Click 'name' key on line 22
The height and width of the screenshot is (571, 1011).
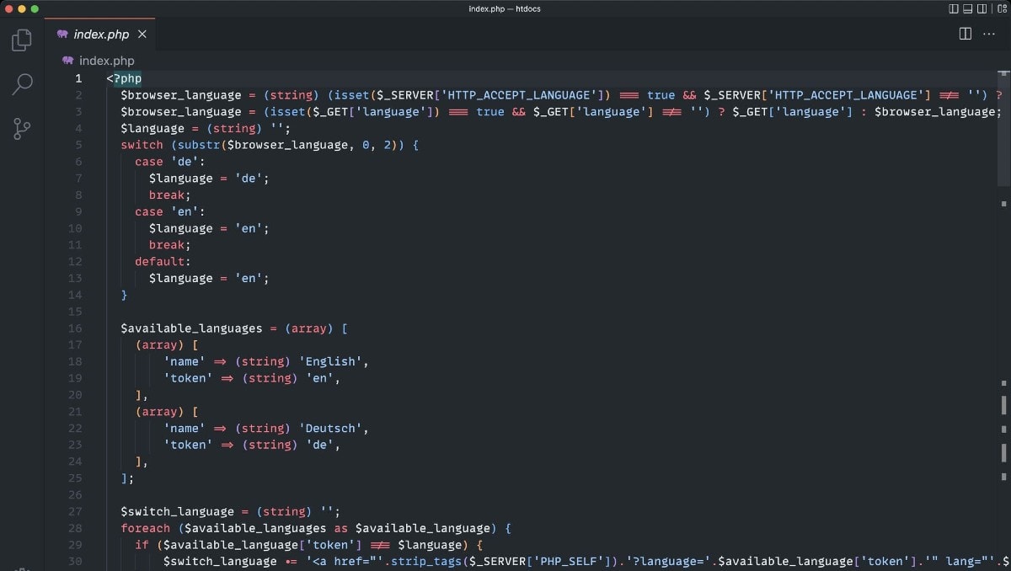click(x=184, y=428)
